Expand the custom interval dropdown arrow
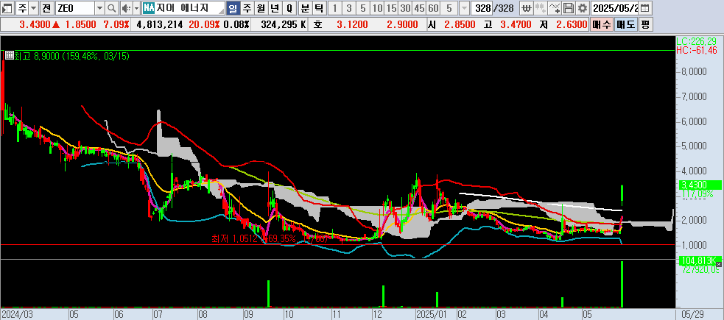 click(x=464, y=8)
